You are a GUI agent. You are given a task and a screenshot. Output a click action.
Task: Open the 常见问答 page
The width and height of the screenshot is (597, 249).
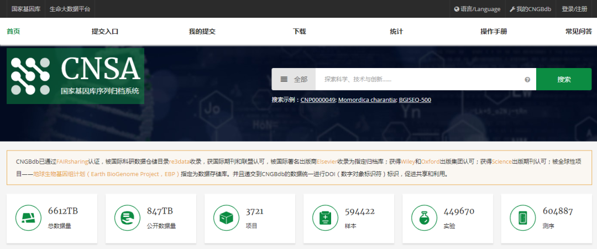[579, 32]
